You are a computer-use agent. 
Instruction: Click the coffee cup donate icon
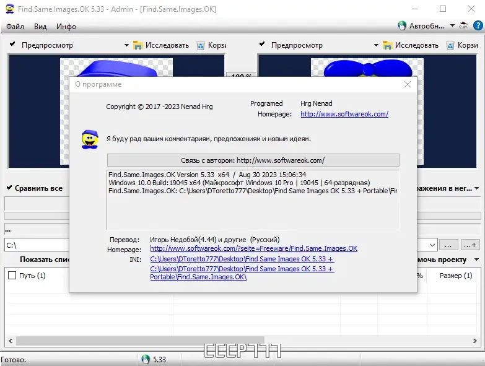(463, 25)
